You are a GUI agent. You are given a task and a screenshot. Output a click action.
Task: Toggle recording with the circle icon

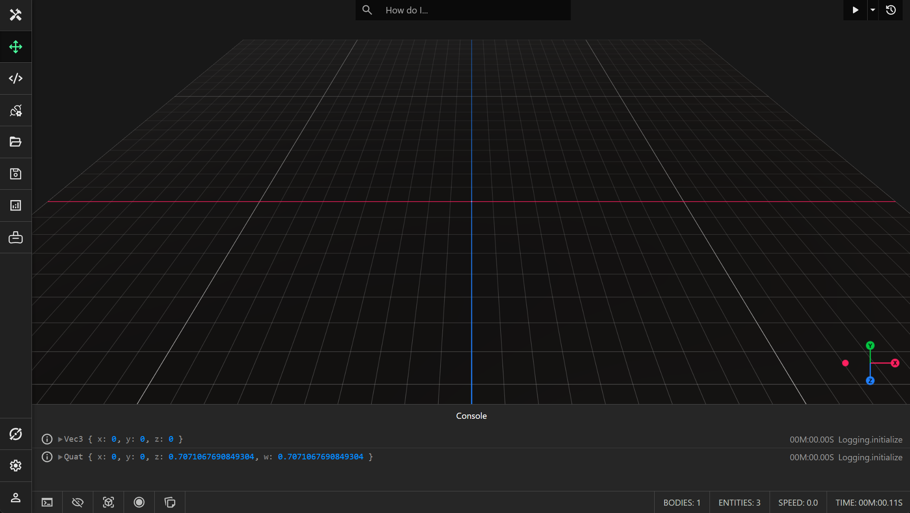click(139, 502)
